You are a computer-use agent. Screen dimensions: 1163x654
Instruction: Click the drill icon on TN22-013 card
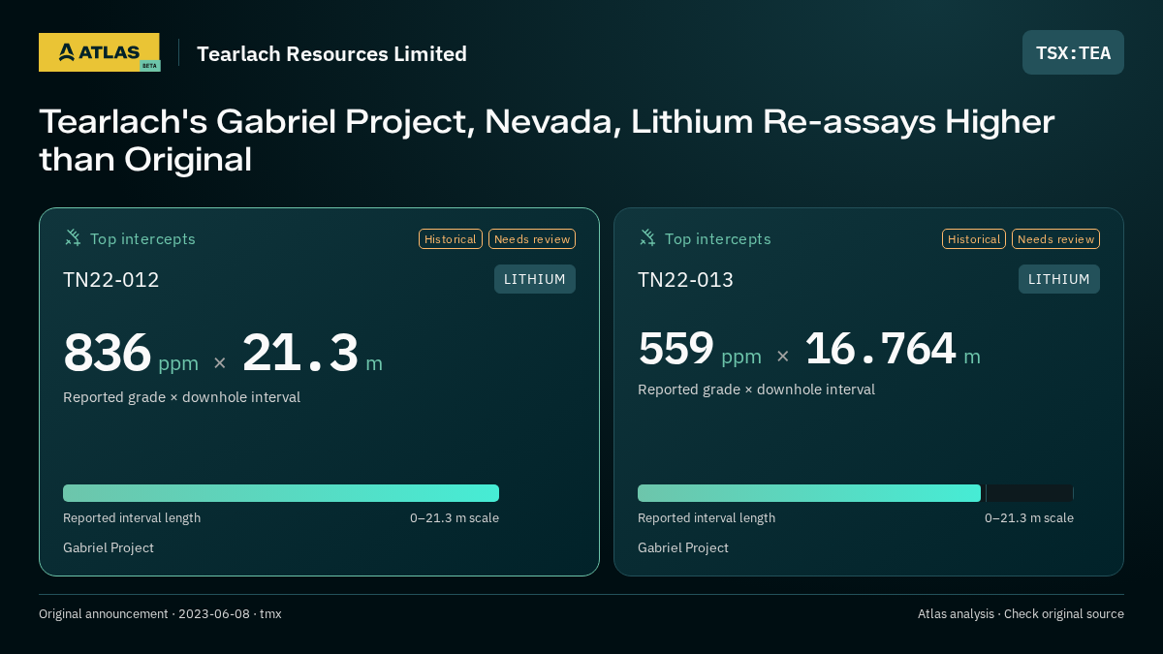click(647, 237)
